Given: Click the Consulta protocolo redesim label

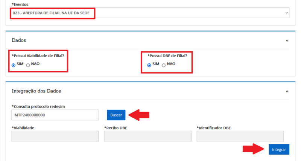Looking at the screenshot, I should coord(38,106).
